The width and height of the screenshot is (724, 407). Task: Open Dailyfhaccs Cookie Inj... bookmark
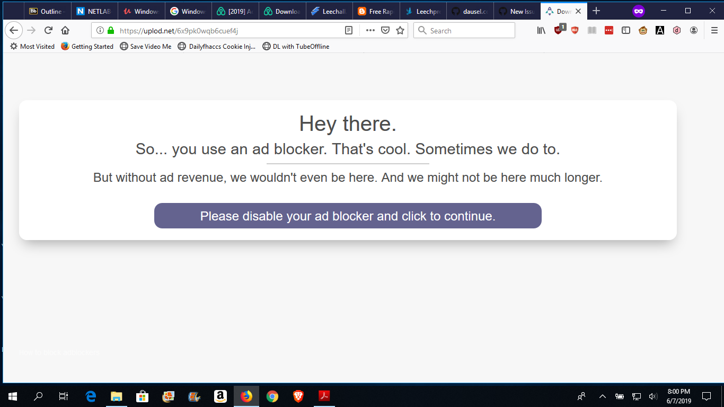tap(217, 46)
